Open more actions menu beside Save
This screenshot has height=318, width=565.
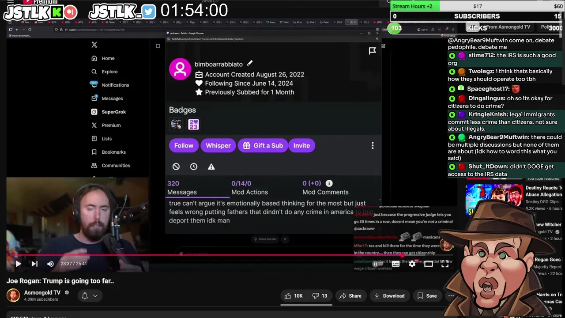tap(451, 296)
